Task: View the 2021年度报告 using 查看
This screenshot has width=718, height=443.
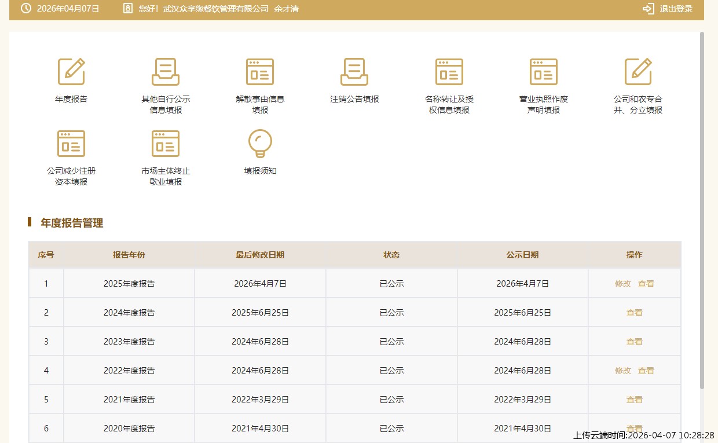Action: point(635,400)
